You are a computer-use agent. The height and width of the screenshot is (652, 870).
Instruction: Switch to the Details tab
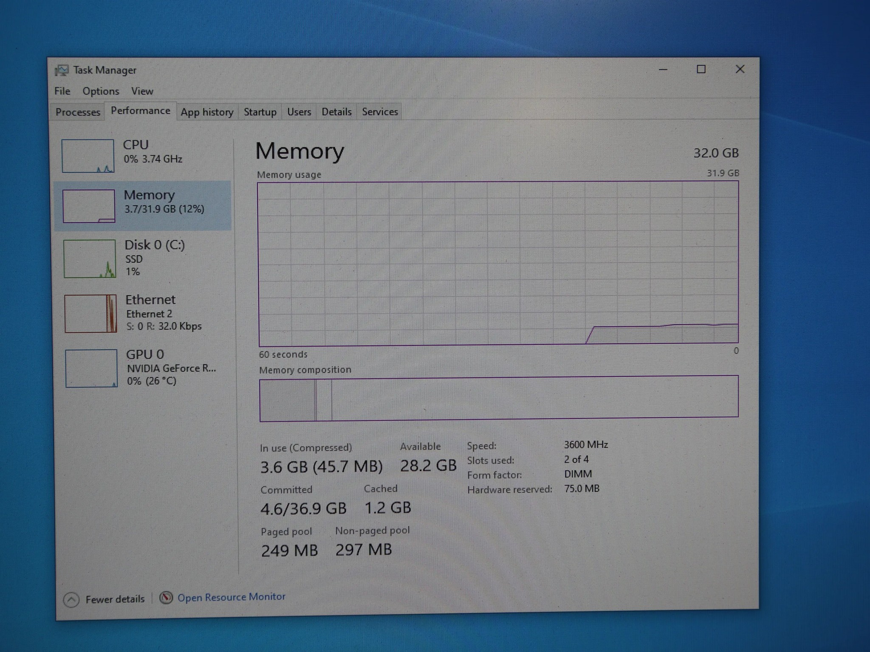[336, 112]
